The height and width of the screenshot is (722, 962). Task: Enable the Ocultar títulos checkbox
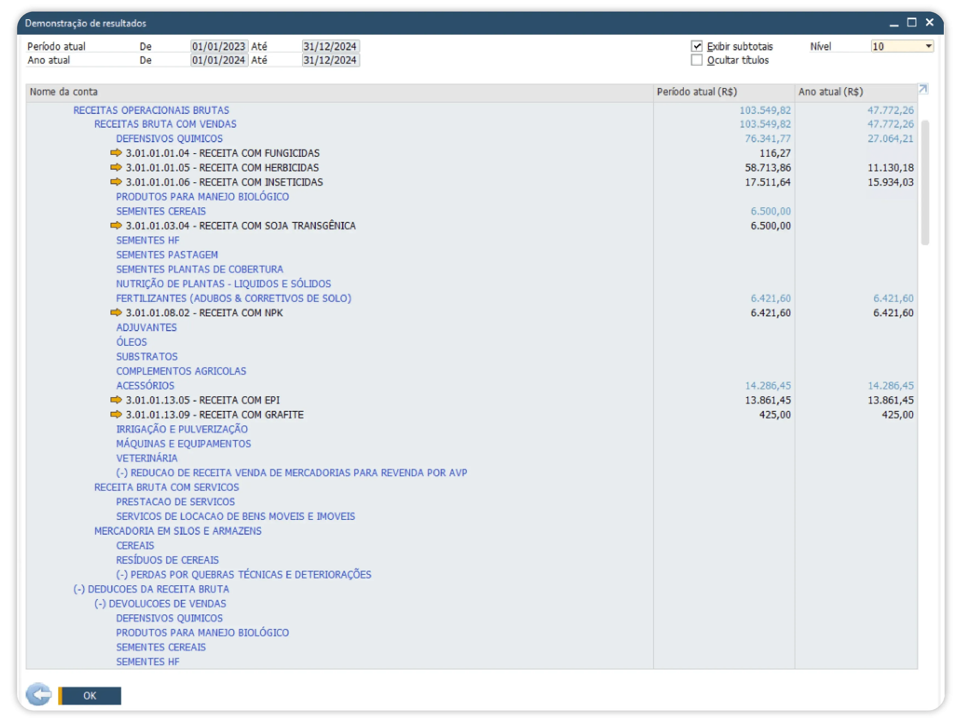pyautogui.click(x=697, y=60)
